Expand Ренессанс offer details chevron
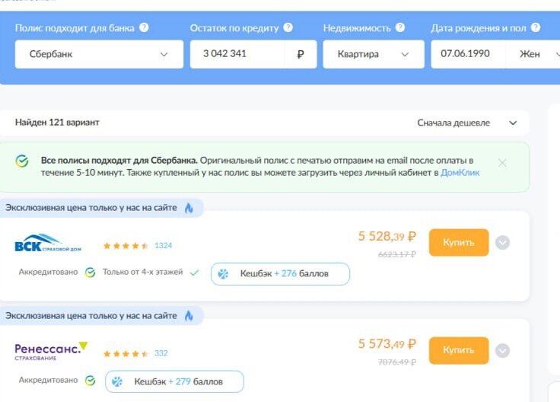This screenshot has width=560, height=402. [502, 351]
